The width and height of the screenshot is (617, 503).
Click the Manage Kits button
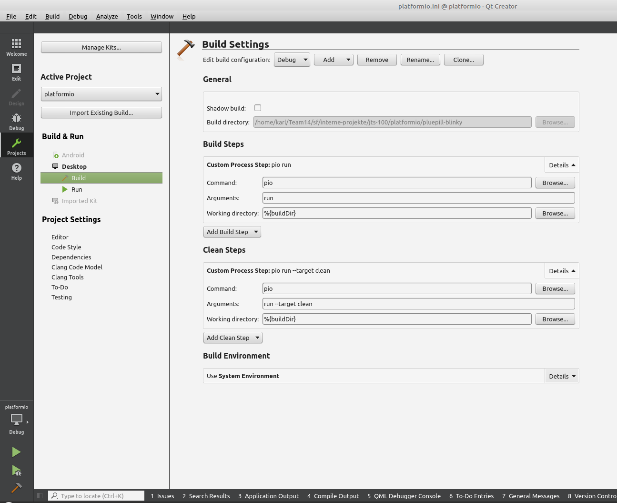point(101,47)
